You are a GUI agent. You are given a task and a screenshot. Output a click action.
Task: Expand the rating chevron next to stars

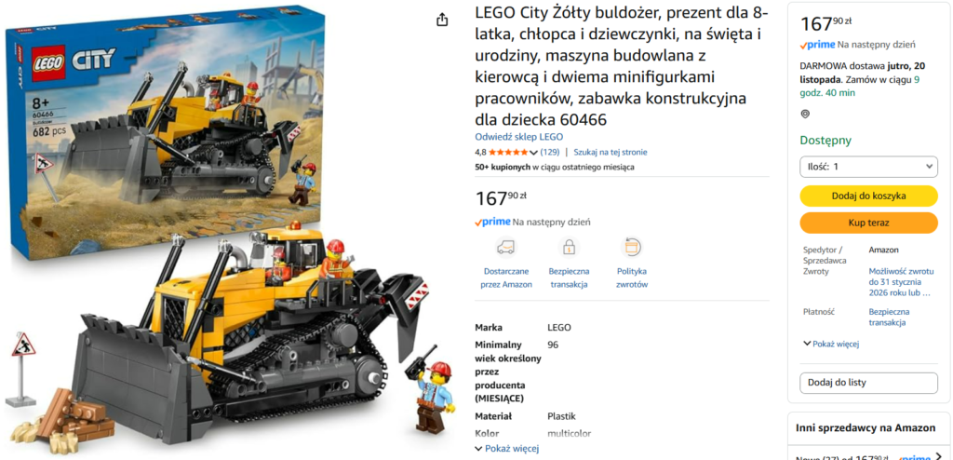point(533,152)
